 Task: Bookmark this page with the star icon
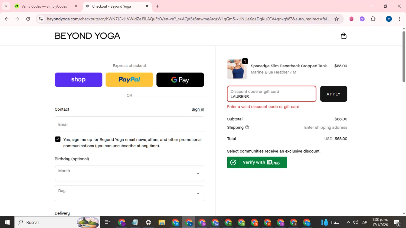[336, 19]
